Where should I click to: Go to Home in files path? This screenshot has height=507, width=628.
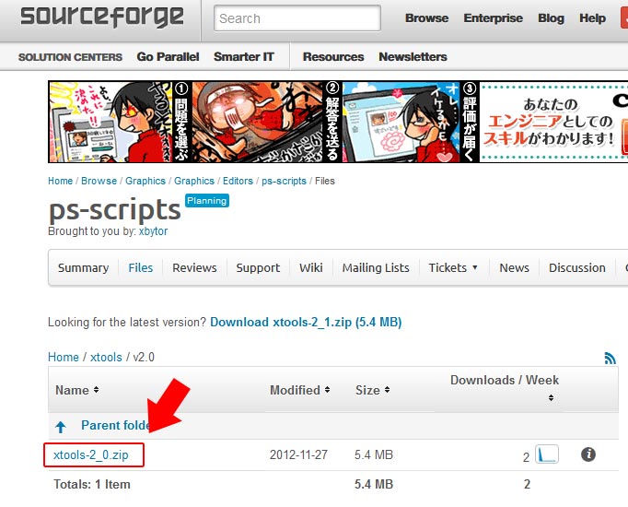(64, 357)
